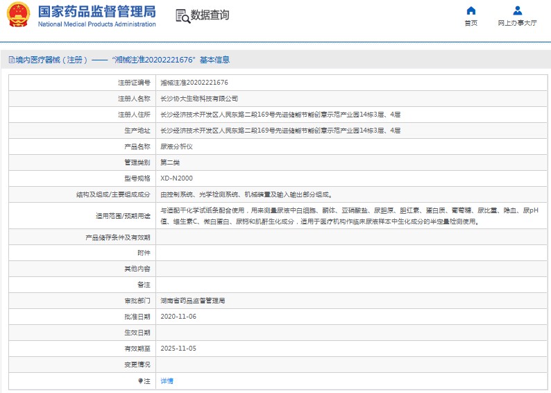Image resolution: width=551 pixels, height=393 pixels.
Task: Go to 首页 home icon
Action: click(x=471, y=10)
